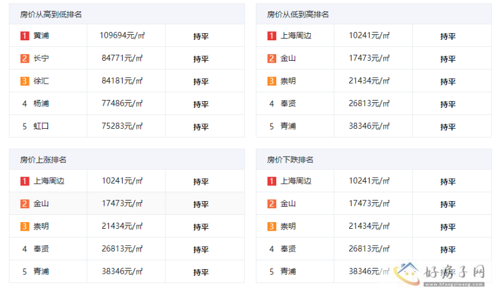This screenshot has width=499, height=289.
Task: Select 奉贤 in 房价上涨排名 table
Action: coord(42,249)
